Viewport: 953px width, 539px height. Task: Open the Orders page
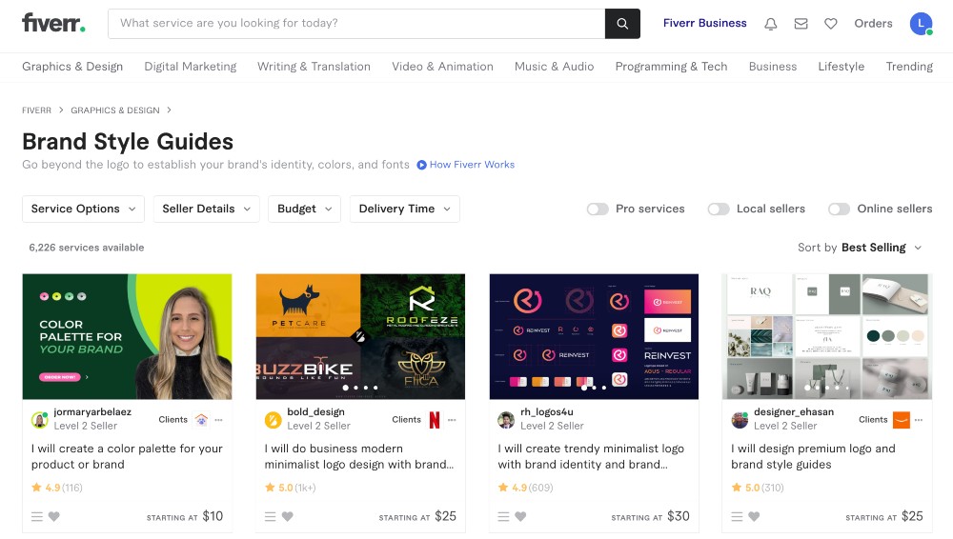(x=873, y=24)
